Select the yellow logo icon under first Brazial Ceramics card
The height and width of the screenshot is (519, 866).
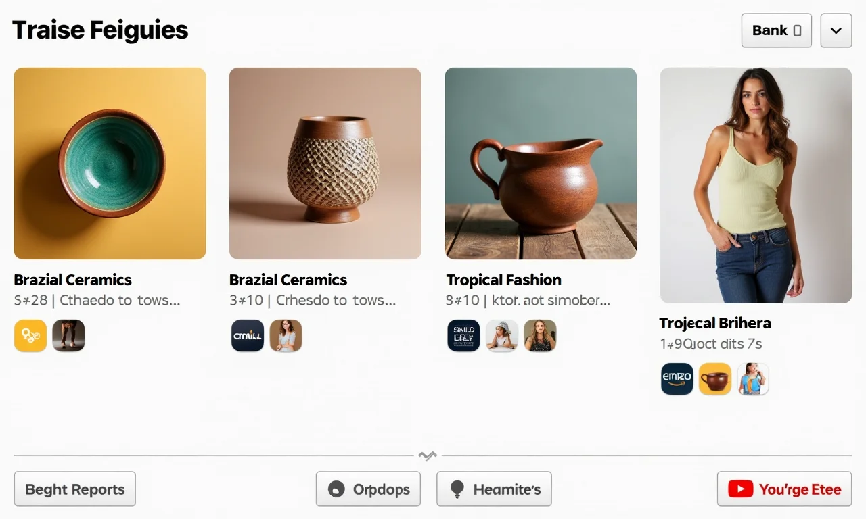coord(30,336)
